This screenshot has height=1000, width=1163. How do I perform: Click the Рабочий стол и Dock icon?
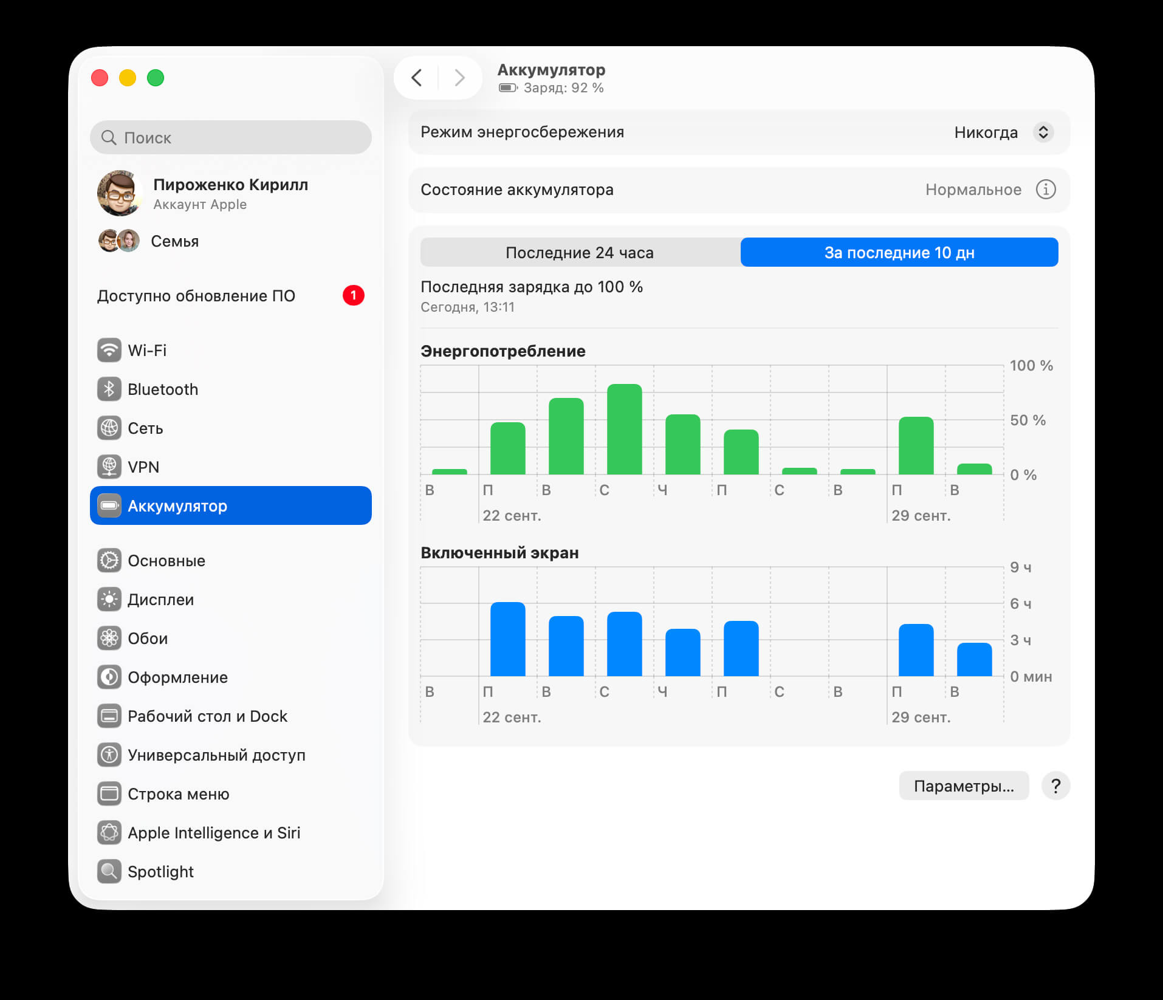point(109,716)
